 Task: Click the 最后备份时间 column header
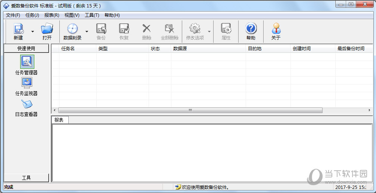point(354,49)
